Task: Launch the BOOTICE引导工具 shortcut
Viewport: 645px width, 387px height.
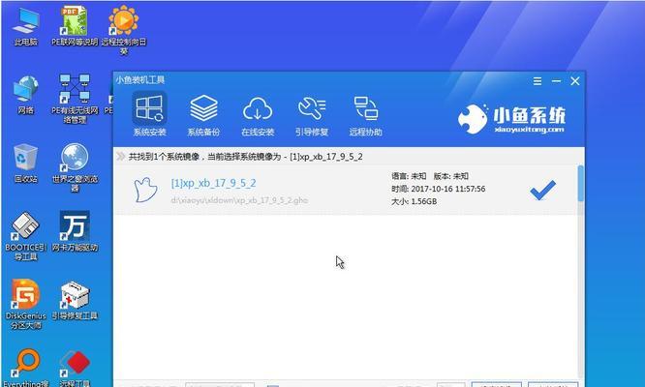Action: click(x=25, y=236)
